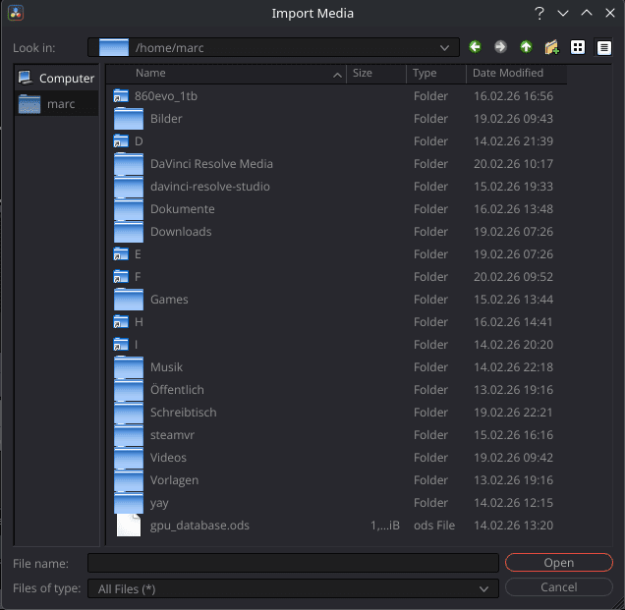This screenshot has height=610, width=625.
Task: Click the 'ods File' type cell
Action: pyautogui.click(x=434, y=526)
